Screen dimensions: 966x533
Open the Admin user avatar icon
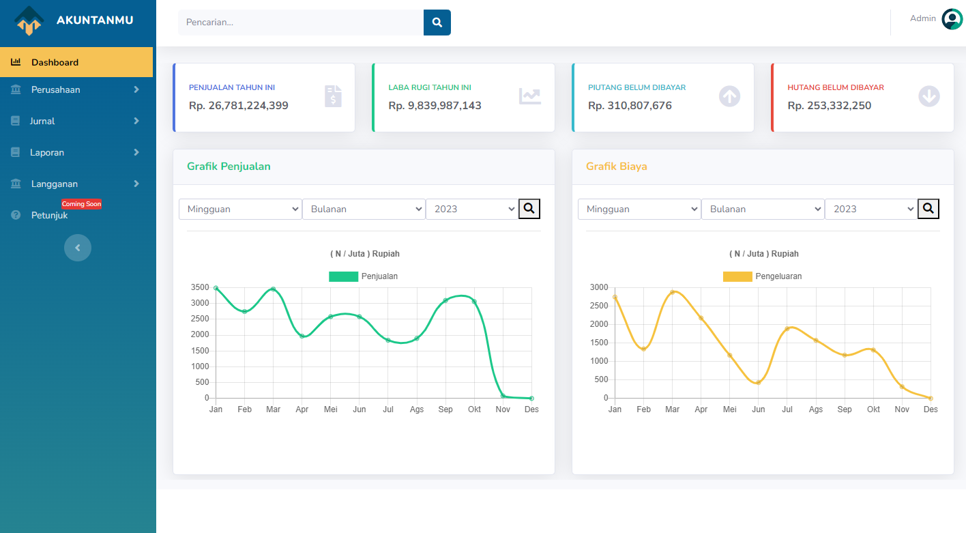pyautogui.click(x=952, y=19)
